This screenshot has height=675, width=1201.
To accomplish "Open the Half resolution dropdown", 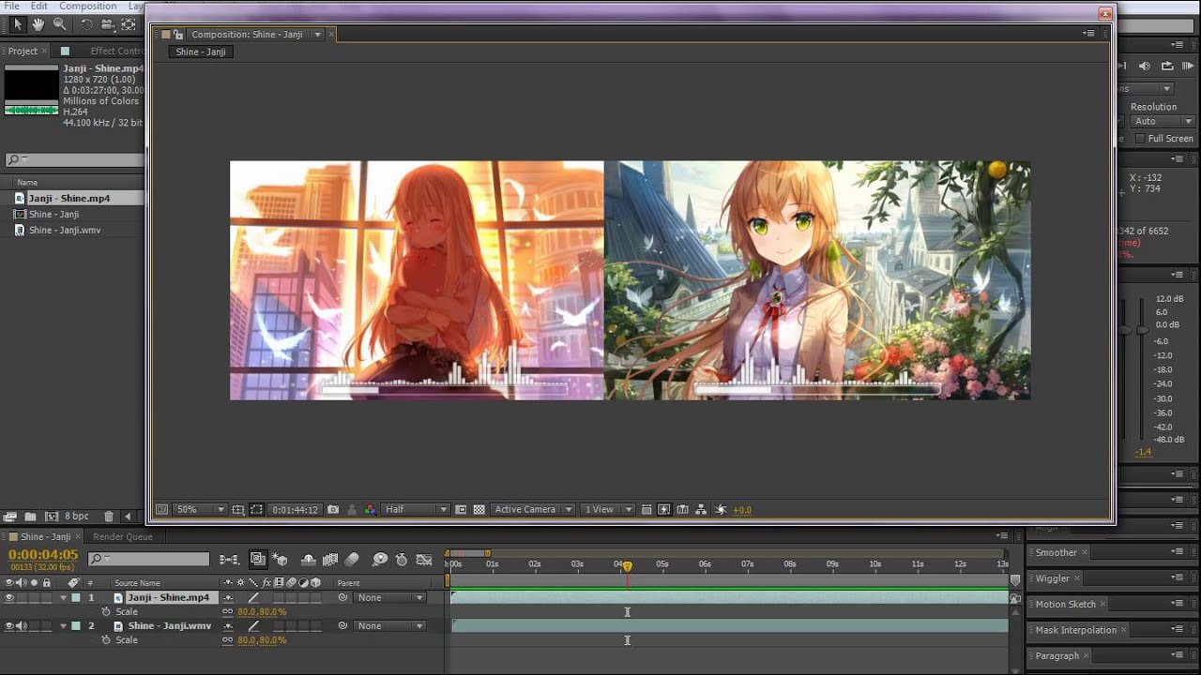I will point(416,510).
